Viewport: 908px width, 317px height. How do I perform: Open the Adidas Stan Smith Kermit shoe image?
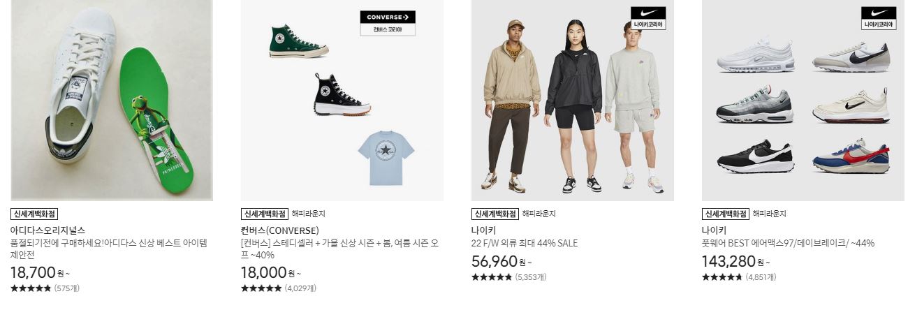tap(112, 101)
